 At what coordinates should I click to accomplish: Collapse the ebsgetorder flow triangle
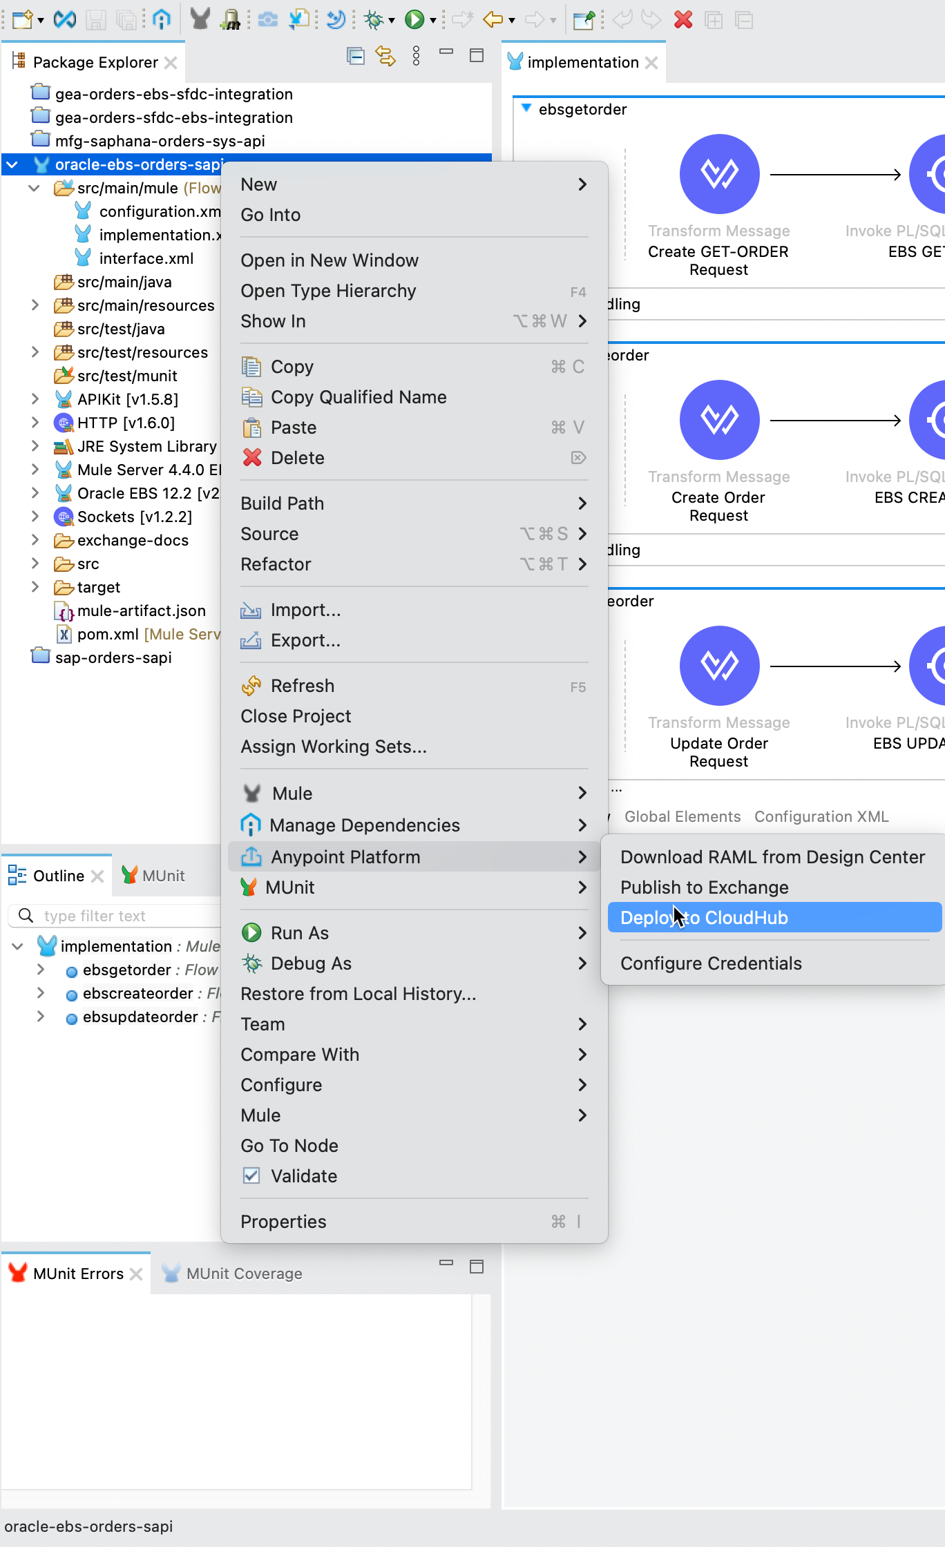(x=526, y=108)
